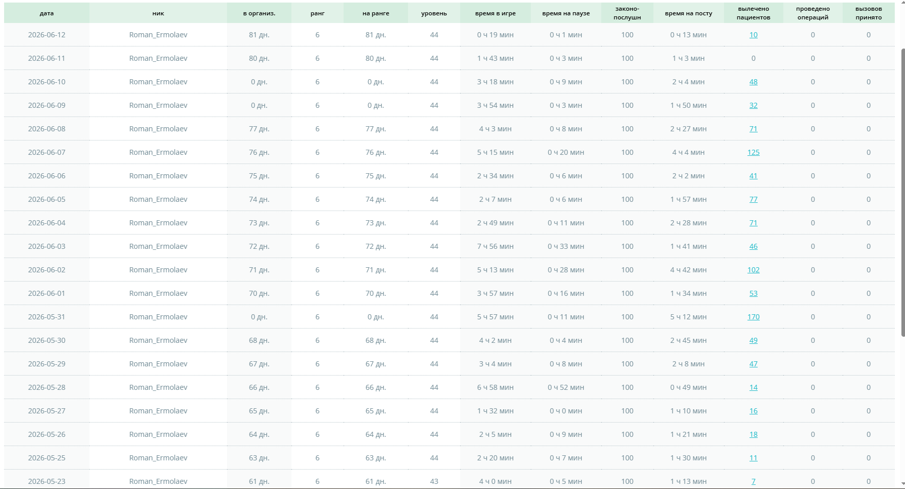Click the 'уровень' column header
Image resolution: width=905 pixels, height=489 pixels.
coord(434,13)
